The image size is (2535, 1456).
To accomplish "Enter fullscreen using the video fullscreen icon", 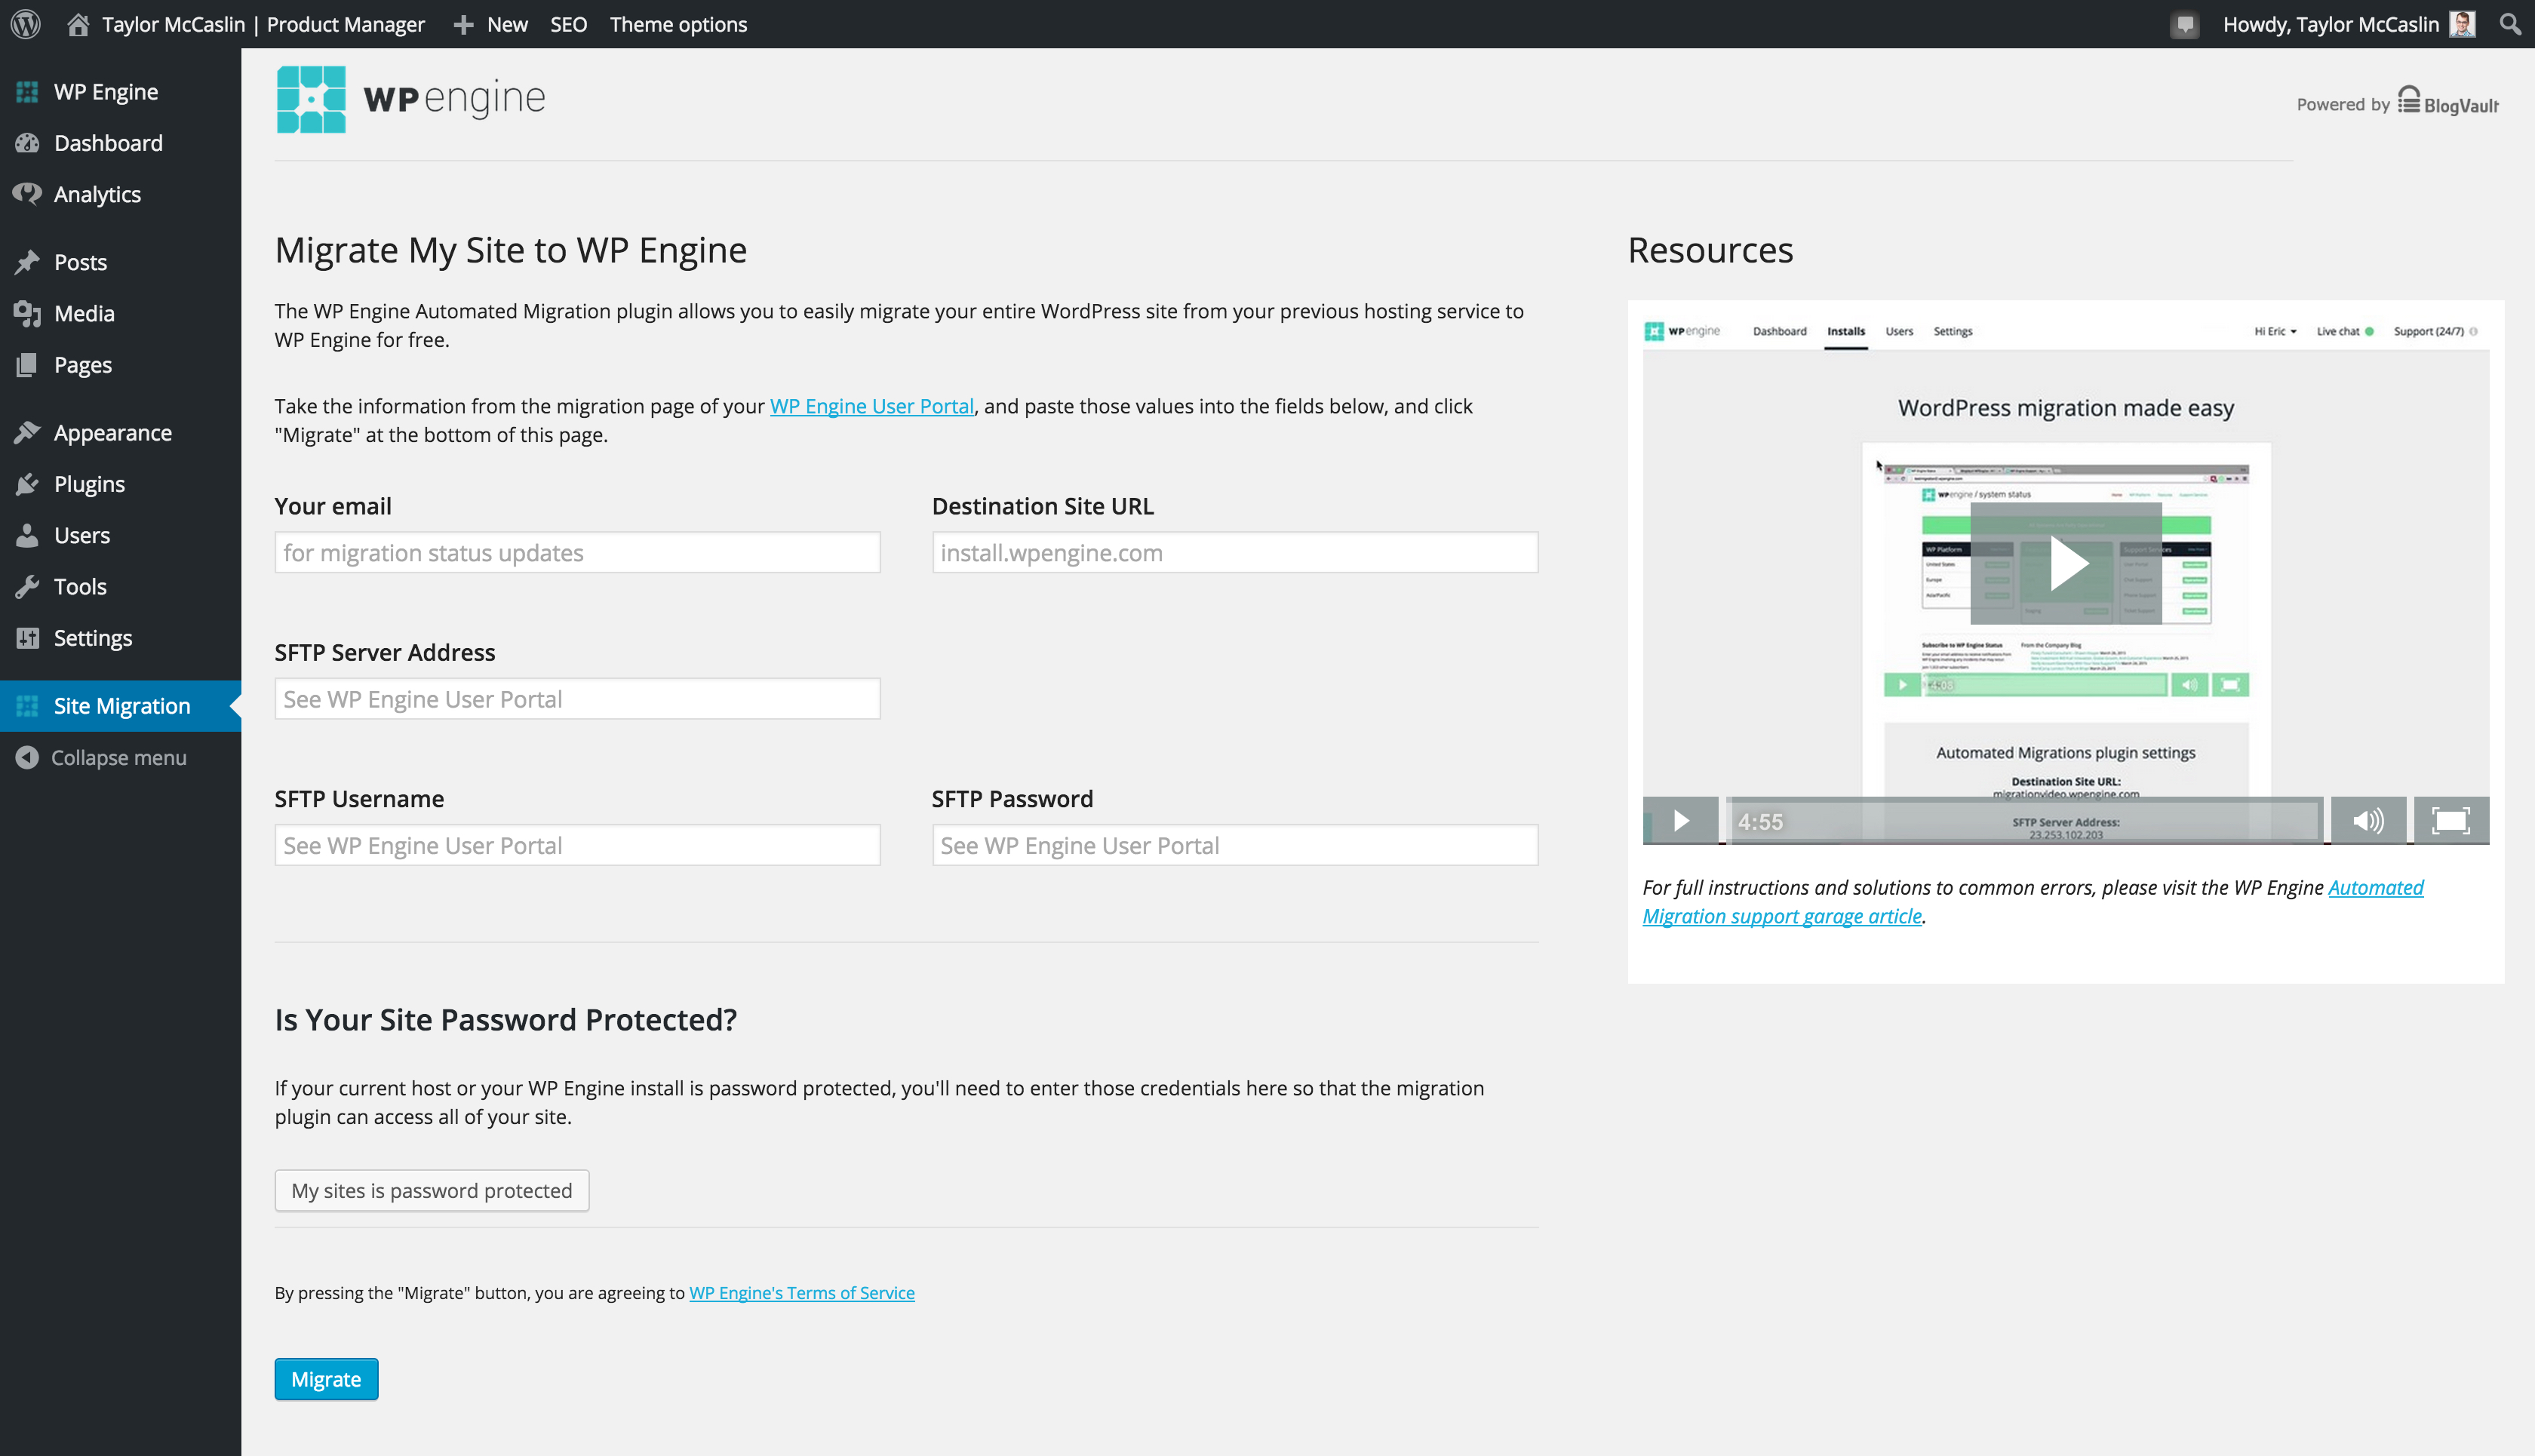I will 2450,821.
